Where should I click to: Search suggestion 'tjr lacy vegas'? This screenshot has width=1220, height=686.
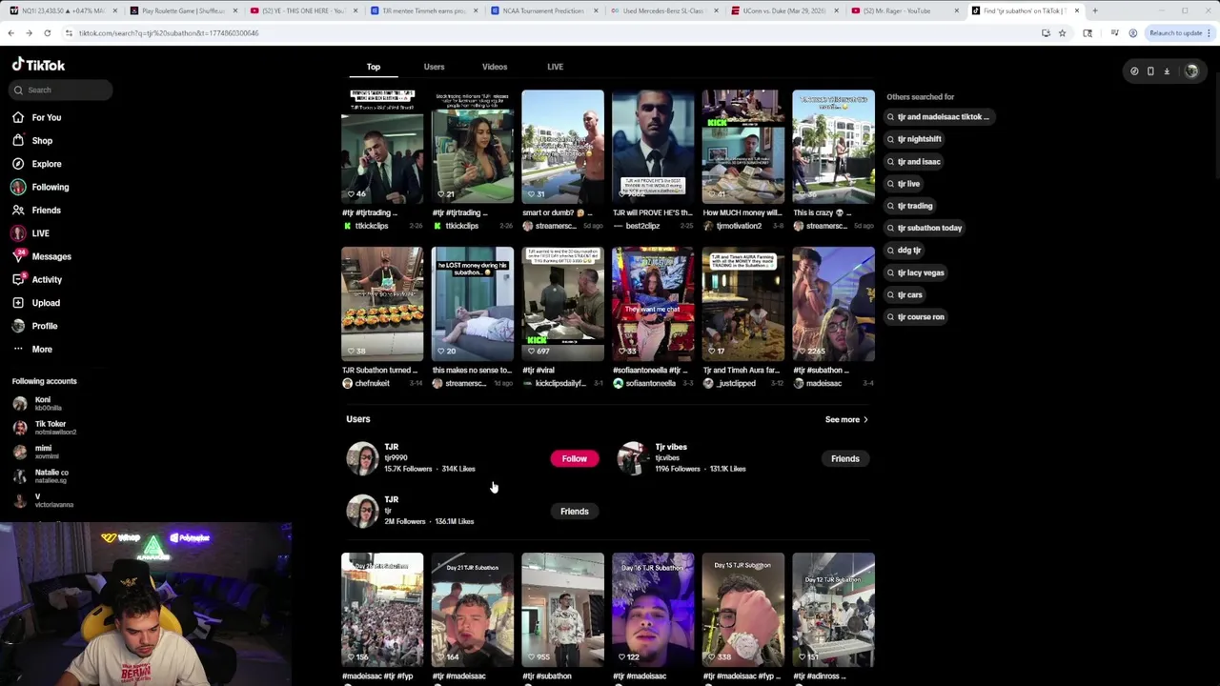916,272
